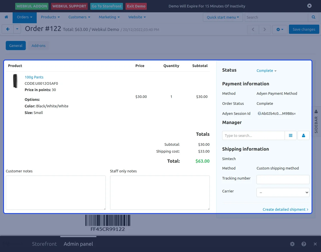Open the Quick start menu
This screenshot has height=252, width=321.
[x=223, y=17]
